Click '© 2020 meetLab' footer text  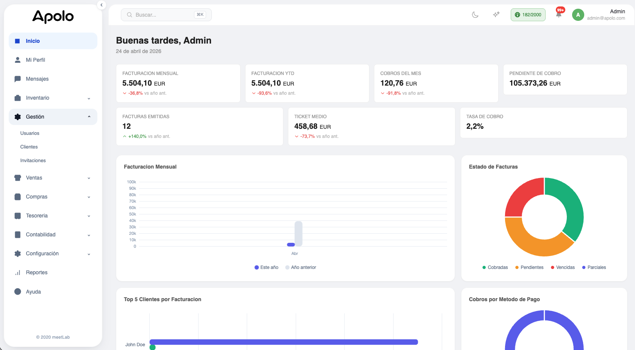(53, 337)
